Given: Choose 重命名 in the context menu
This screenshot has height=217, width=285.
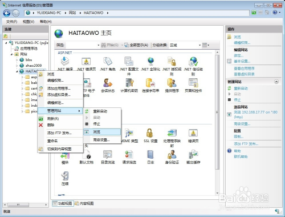Looking at the screenshot, I should click(60, 141).
